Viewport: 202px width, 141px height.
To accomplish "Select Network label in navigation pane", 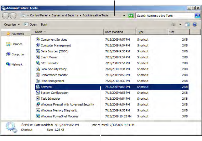I will pos(17,64).
